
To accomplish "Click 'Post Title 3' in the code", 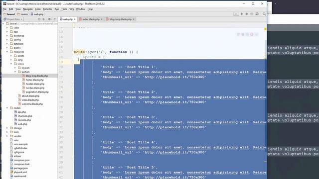I will click(x=140, y=117).
